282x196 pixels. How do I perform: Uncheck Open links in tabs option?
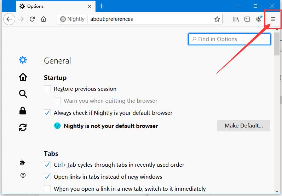[x=47, y=177]
